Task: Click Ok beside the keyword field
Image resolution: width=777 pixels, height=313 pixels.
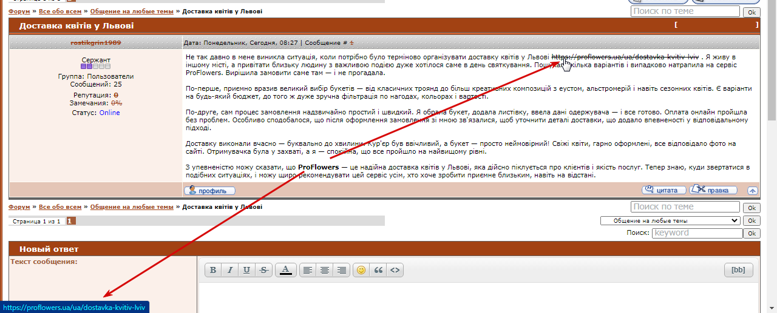Action: coord(752,233)
